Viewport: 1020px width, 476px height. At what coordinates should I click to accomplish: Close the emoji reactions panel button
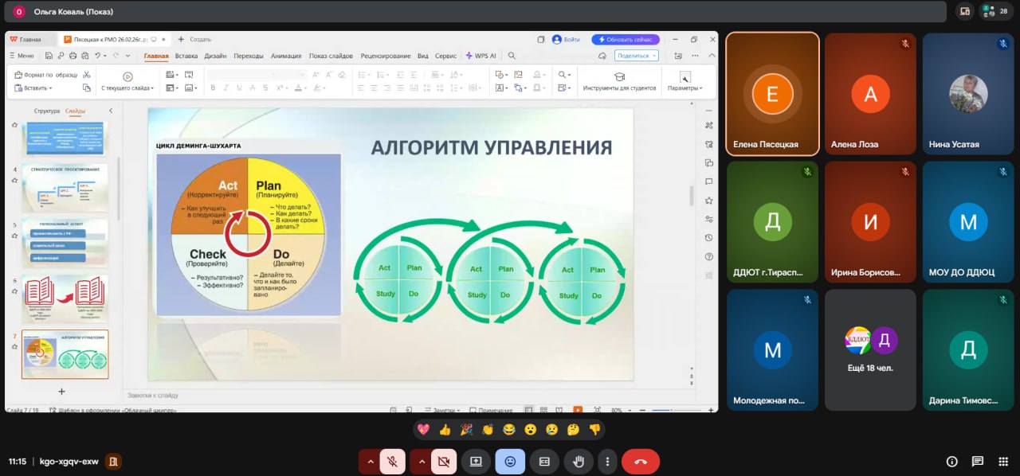pyautogui.click(x=510, y=461)
